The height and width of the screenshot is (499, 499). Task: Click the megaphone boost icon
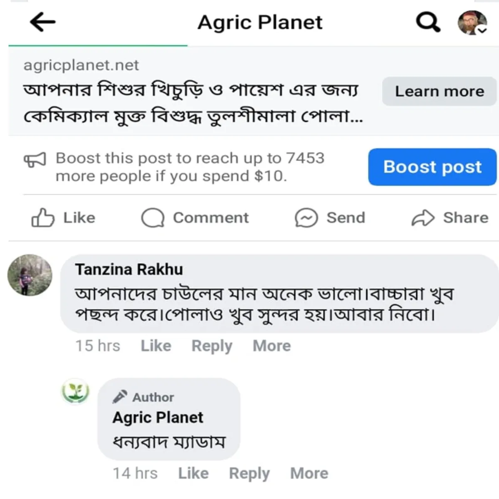35,159
